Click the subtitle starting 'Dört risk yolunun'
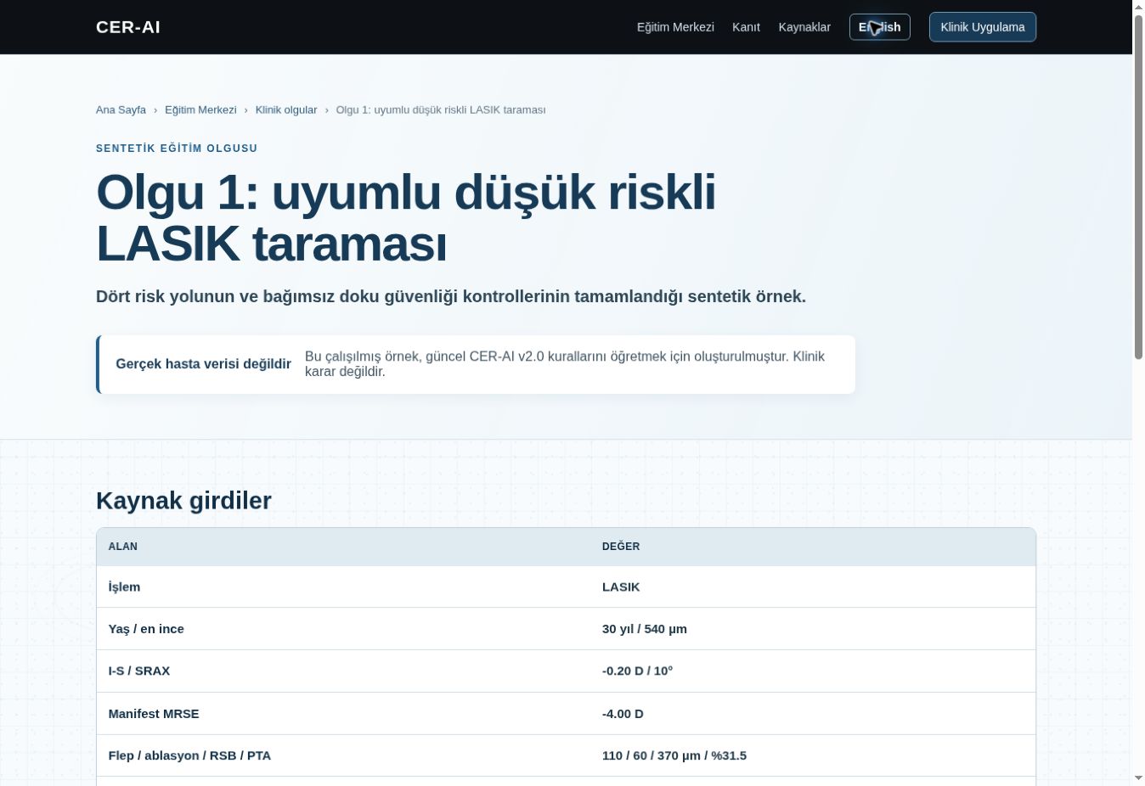Viewport: 1145px width, 786px height. pyautogui.click(x=451, y=296)
